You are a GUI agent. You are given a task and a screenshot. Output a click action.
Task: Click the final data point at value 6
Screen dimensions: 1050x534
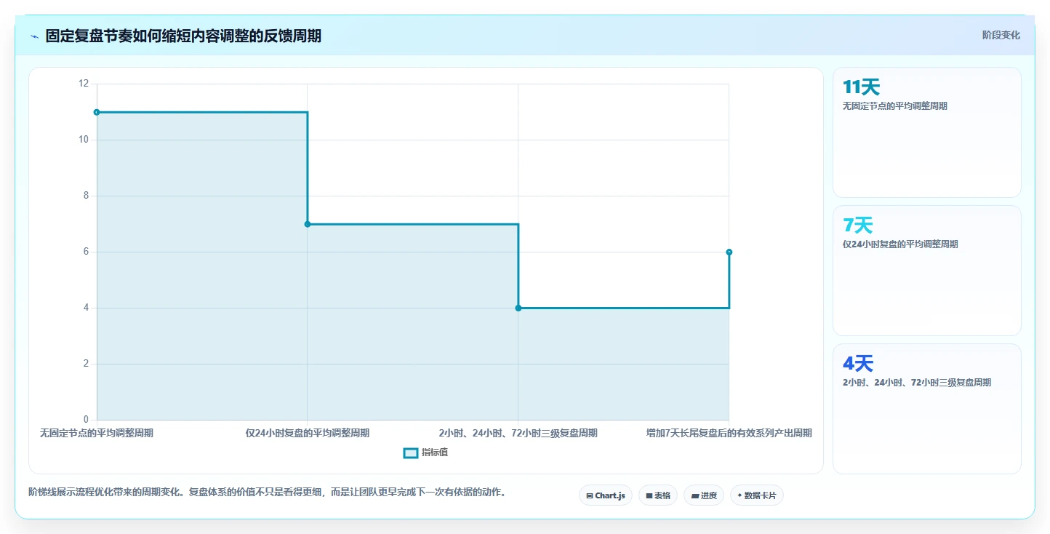point(729,252)
